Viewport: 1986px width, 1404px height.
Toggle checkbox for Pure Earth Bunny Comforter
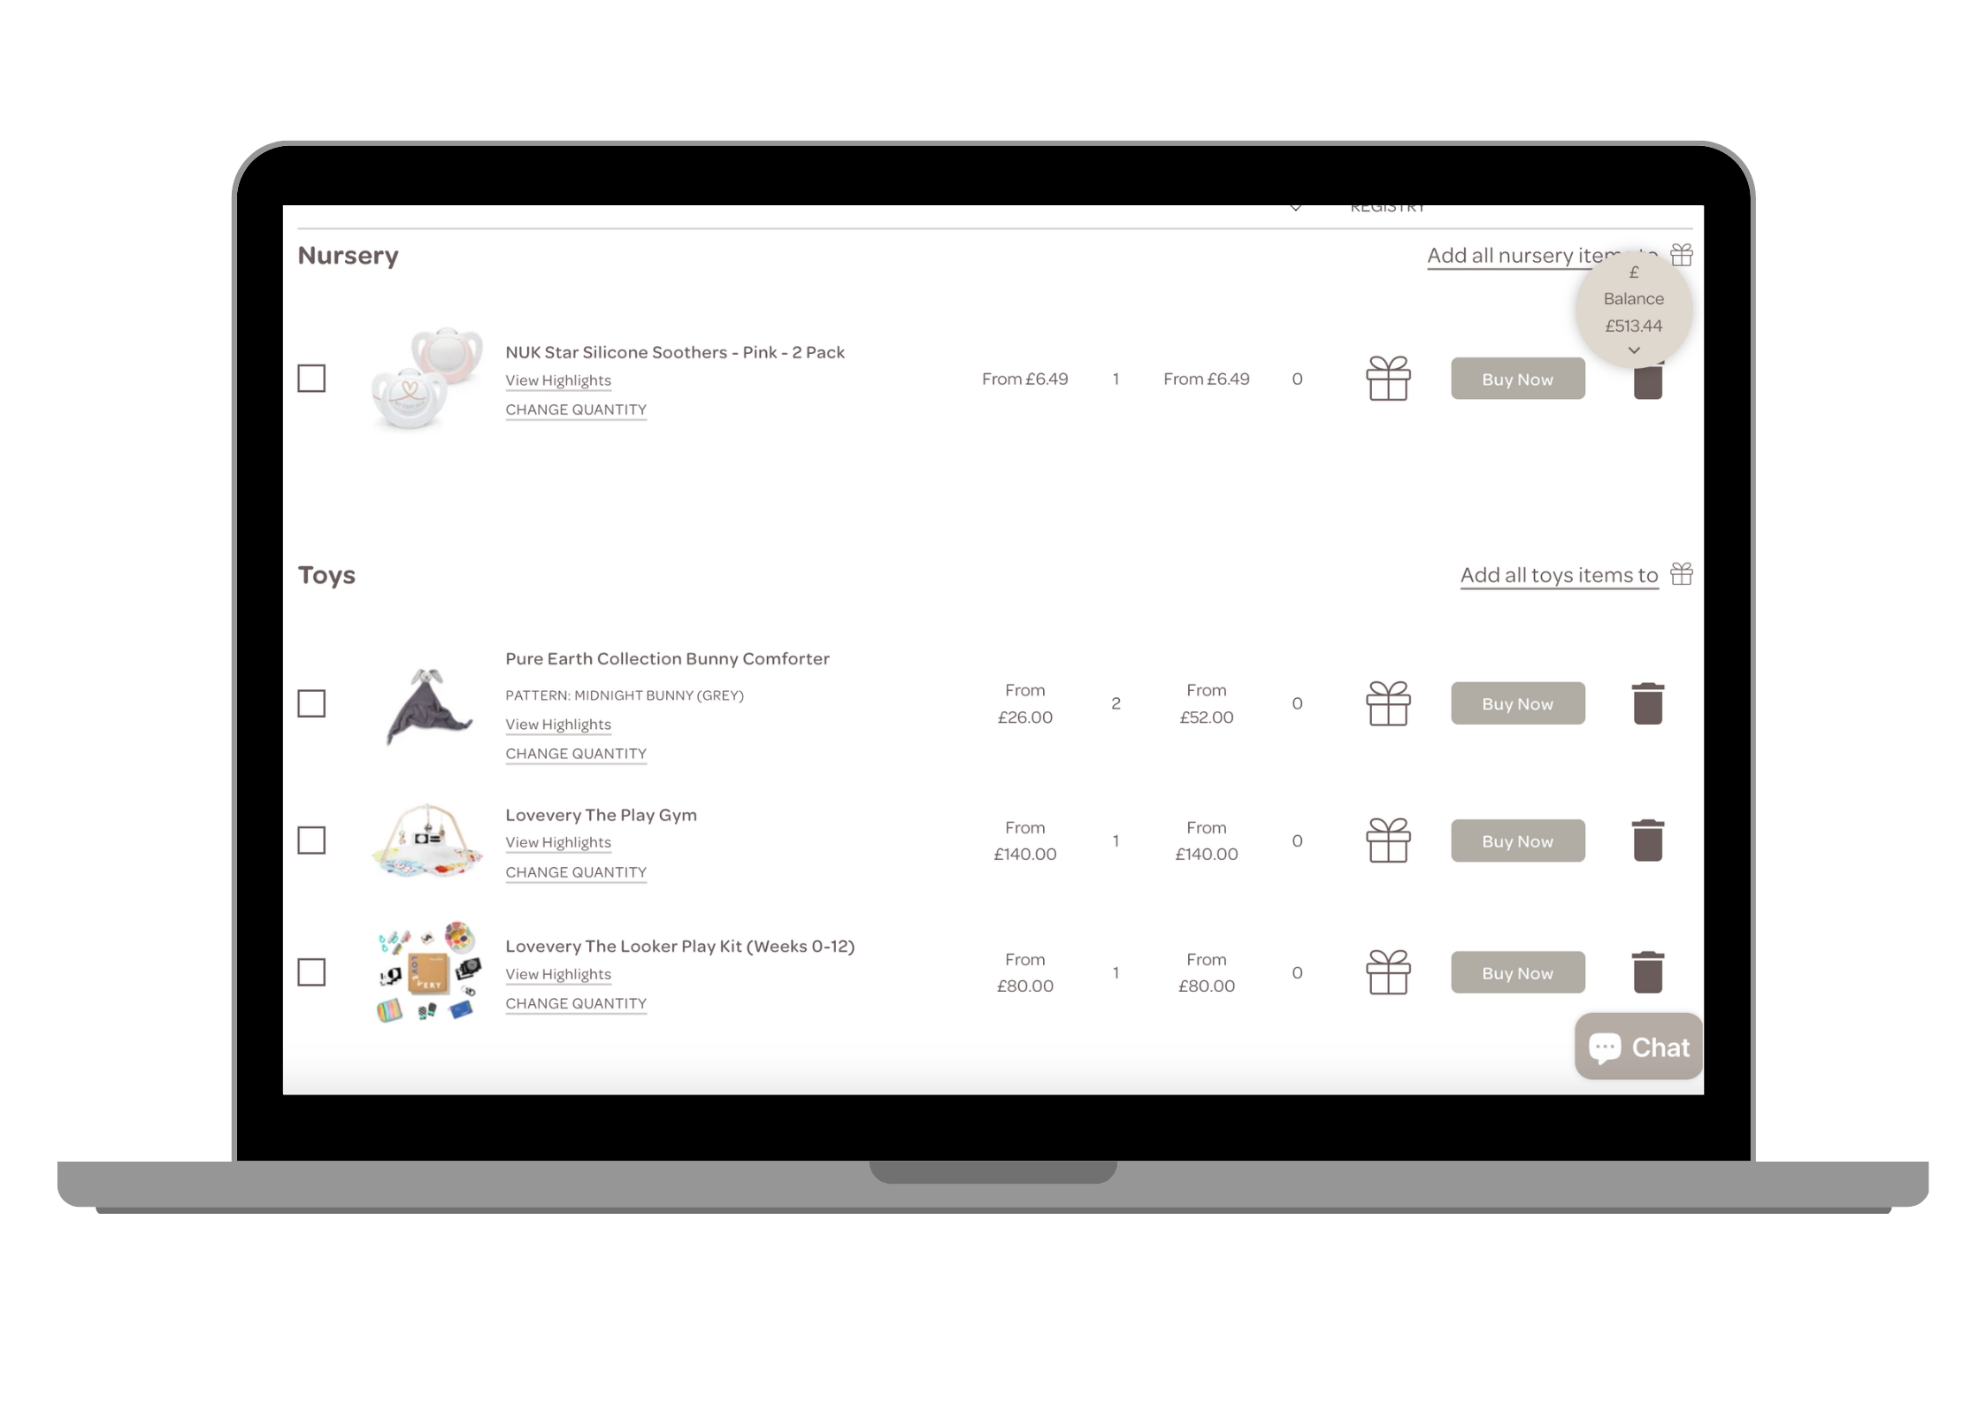313,703
